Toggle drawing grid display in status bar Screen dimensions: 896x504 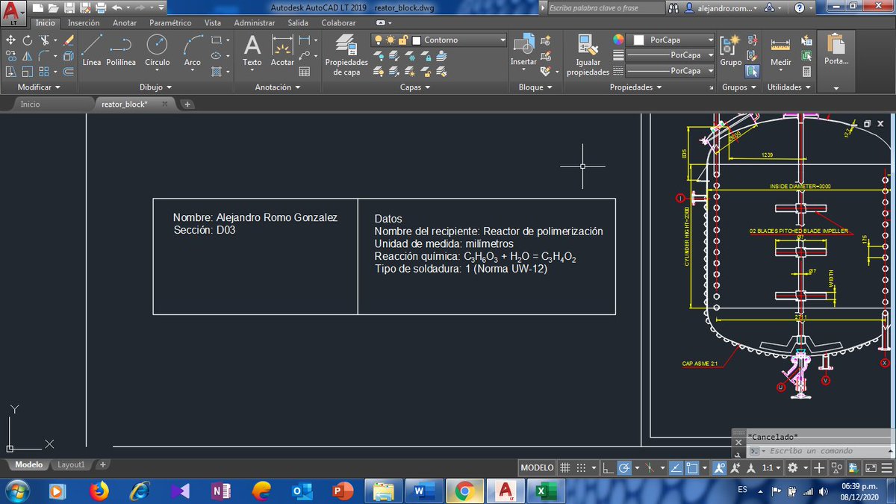[x=565, y=467]
